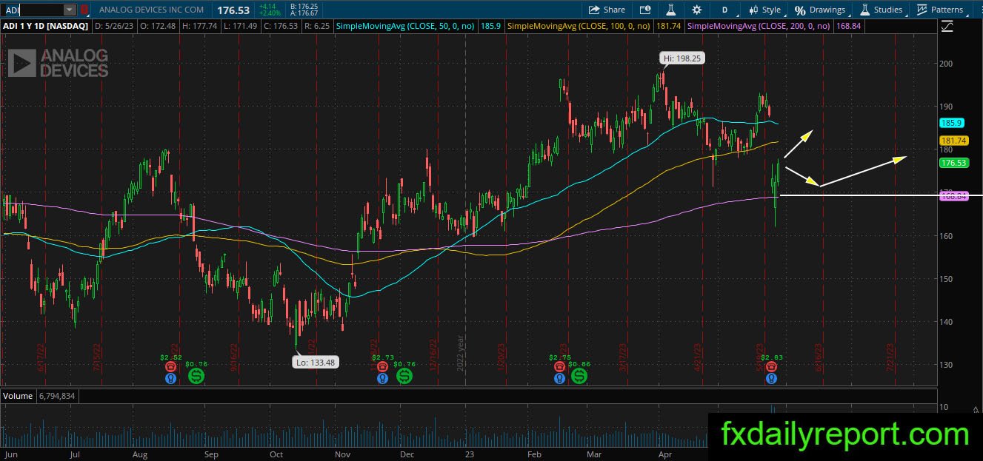Click the D: 5/26/23 date value

(114, 26)
